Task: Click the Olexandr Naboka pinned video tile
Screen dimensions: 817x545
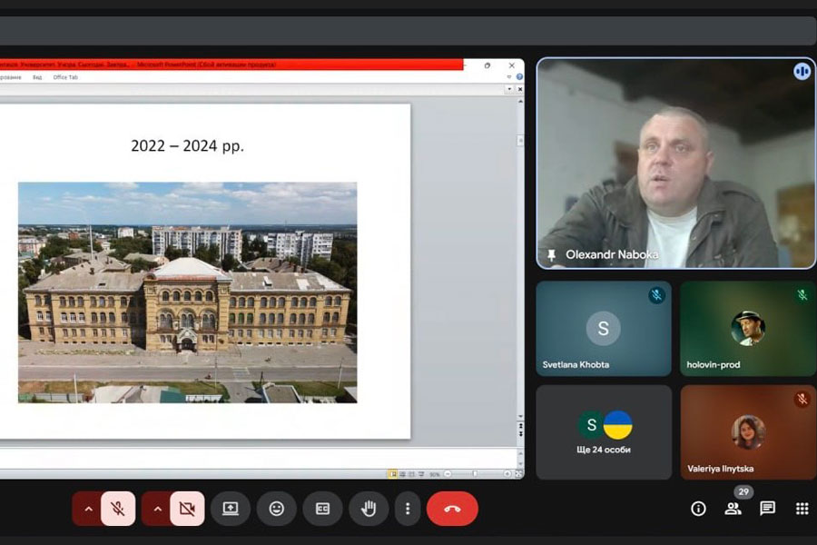Action: click(675, 163)
